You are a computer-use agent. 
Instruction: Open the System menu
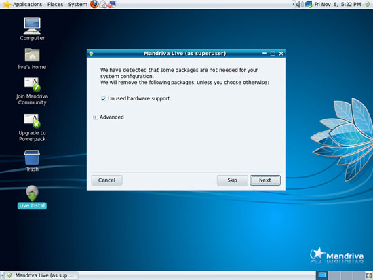[x=78, y=4]
